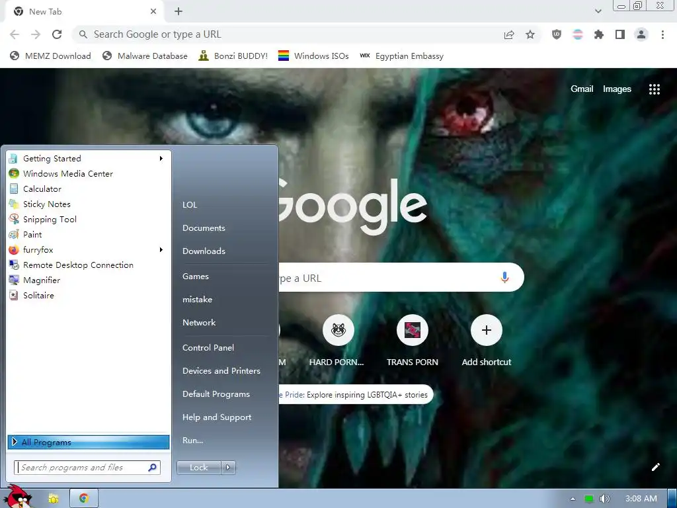Viewport: 677px width, 508px height.
Task: Open the volume speaker tray icon
Action: (605, 499)
